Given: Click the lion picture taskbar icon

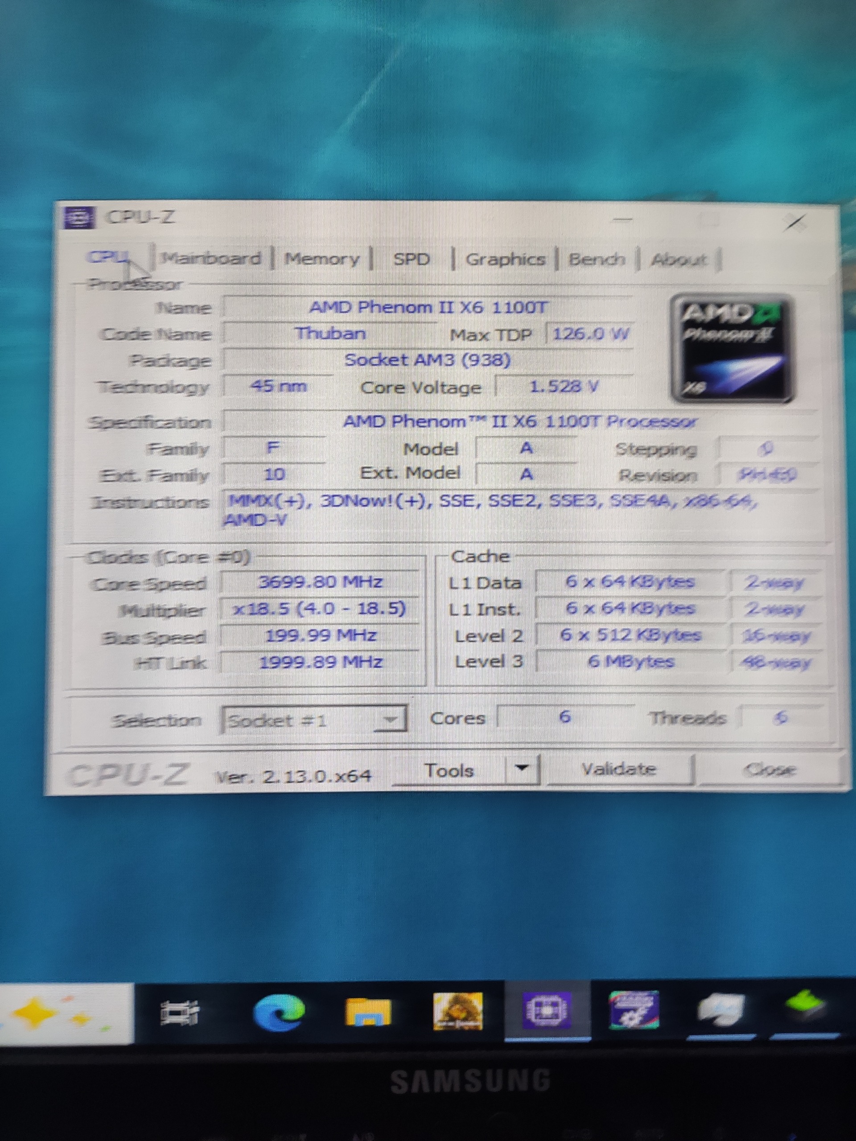Looking at the screenshot, I should pos(458,1011).
